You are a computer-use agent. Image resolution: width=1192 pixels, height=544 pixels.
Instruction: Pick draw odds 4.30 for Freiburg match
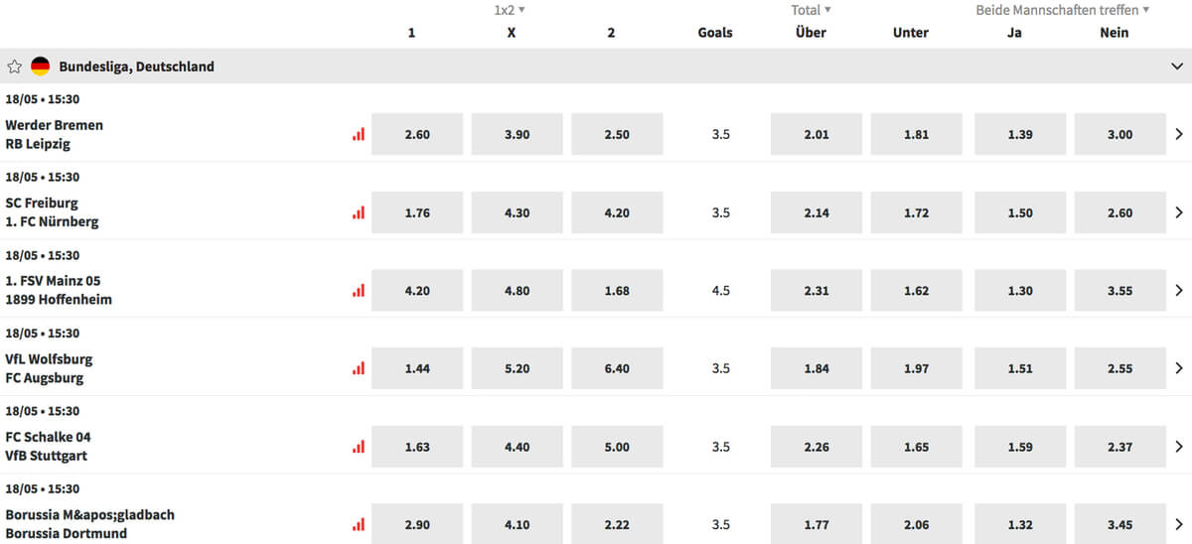pos(517,212)
